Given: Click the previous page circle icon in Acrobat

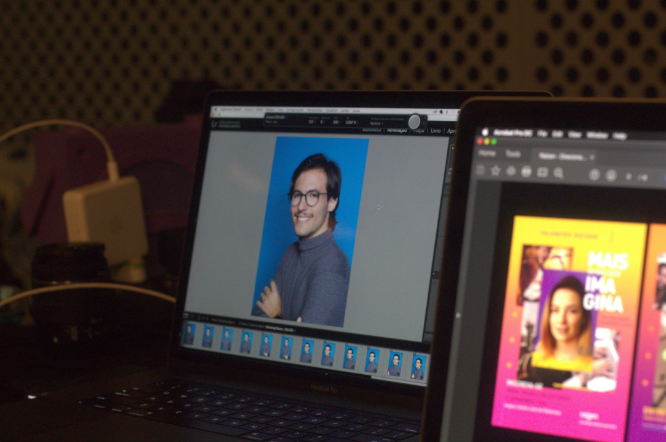Looking at the screenshot, I should click(594, 175).
